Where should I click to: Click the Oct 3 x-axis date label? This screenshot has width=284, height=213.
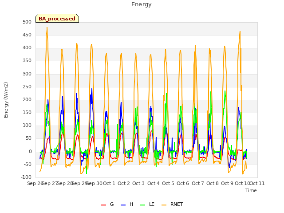(138, 183)
